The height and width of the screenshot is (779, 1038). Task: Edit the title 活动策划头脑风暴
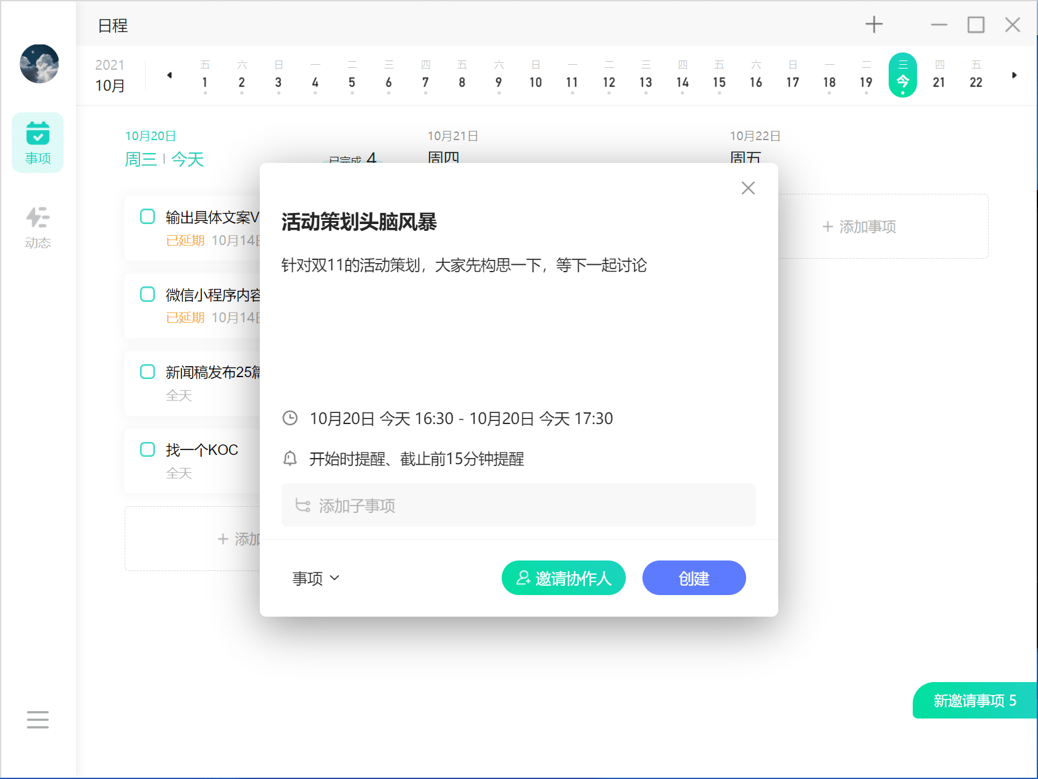point(359,222)
